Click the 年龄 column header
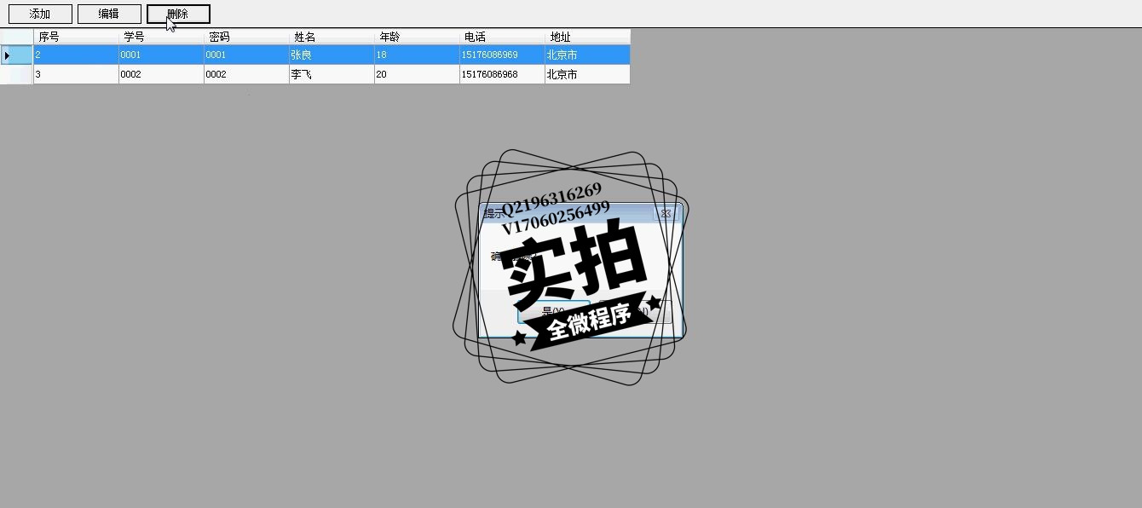 (417, 37)
